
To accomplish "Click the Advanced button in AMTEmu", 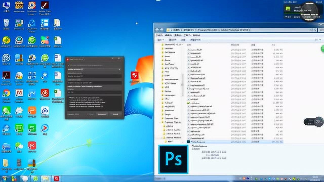I will click(102, 114).
